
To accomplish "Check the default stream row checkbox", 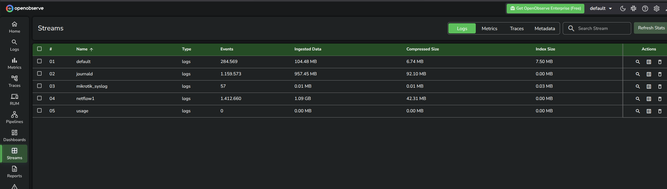I will [x=39, y=61].
